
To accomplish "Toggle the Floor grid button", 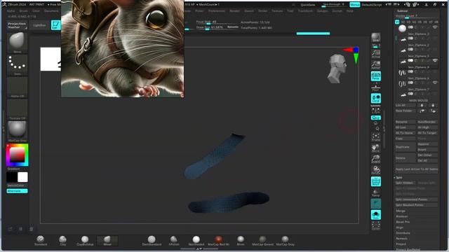I will tap(376, 87).
